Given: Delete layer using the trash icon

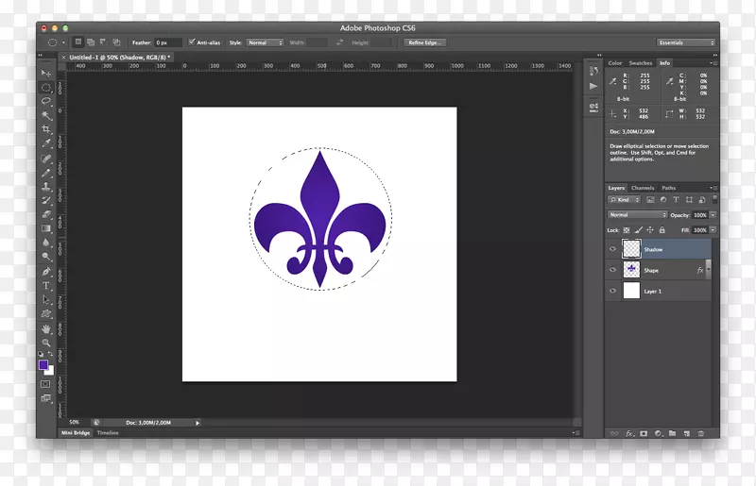Looking at the screenshot, I should 702,433.
